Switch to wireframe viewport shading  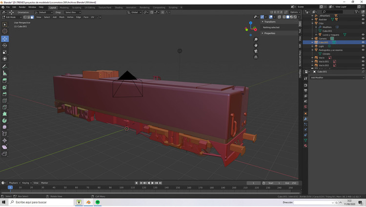284,17
